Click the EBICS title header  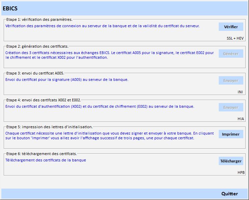click(x=10, y=8)
